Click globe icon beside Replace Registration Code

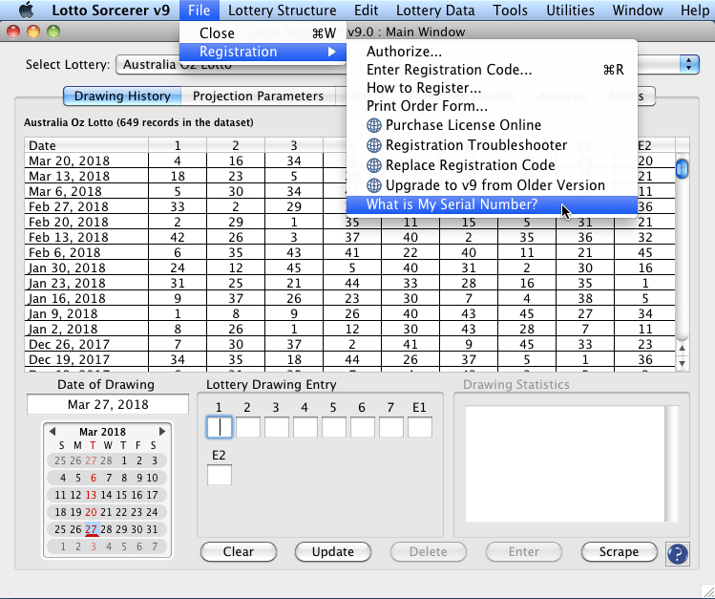tap(374, 165)
